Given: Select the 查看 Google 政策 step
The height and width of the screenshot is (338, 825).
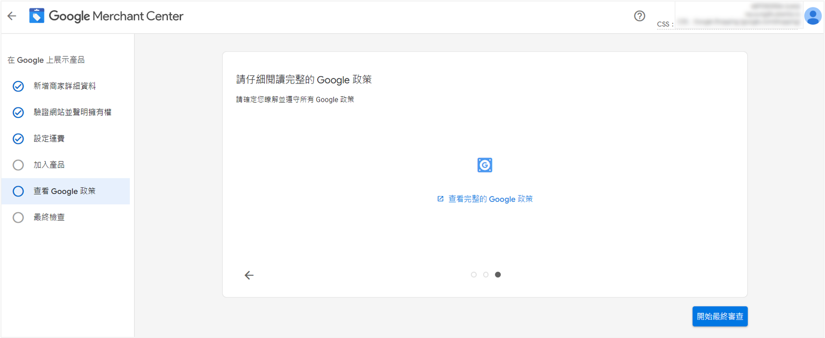Looking at the screenshot, I should 65,191.
